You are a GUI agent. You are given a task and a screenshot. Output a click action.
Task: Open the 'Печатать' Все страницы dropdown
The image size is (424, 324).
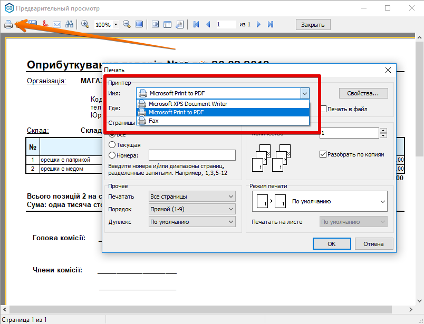click(x=192, y=197)
